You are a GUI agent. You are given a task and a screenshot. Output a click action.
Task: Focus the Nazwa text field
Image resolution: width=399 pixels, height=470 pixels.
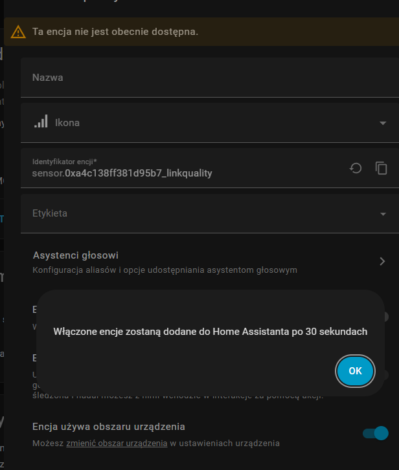(194, 78)
